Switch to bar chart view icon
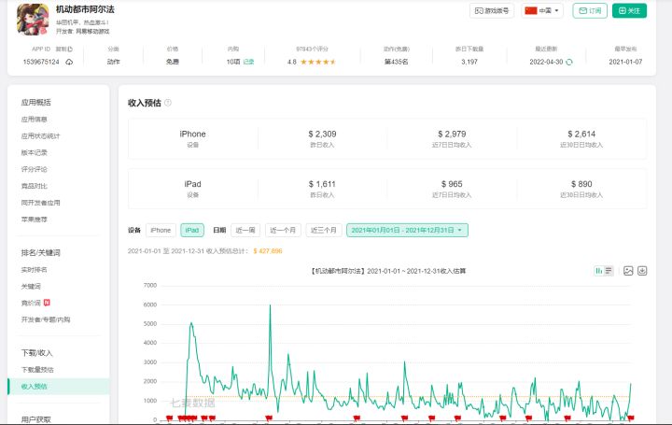Image resolution: width=672 pixels, height=425 pixels. [x=598, y=271]
